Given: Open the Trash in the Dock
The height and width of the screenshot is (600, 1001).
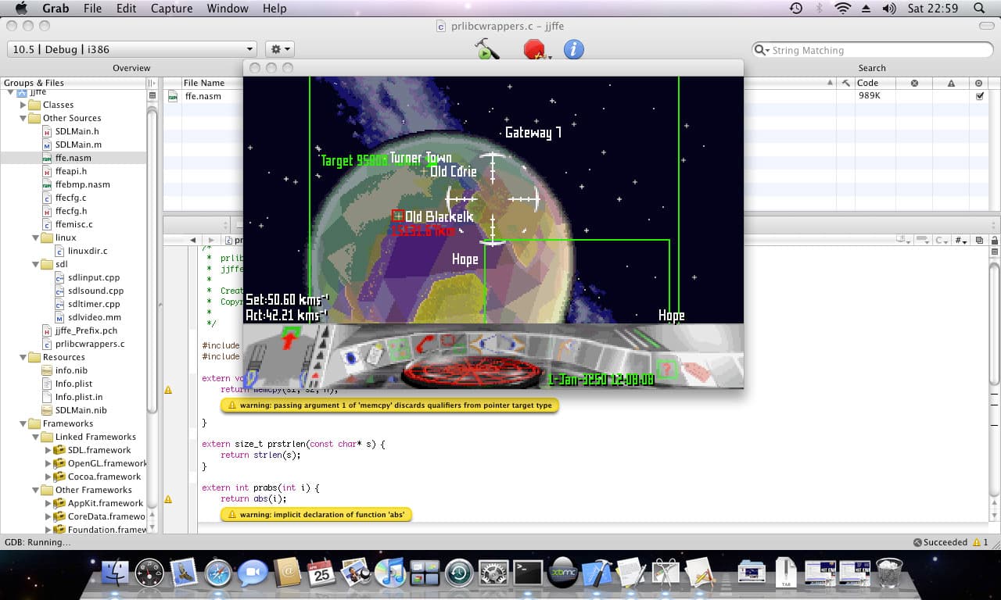Looking at the screenshot, I should (889, 573).
